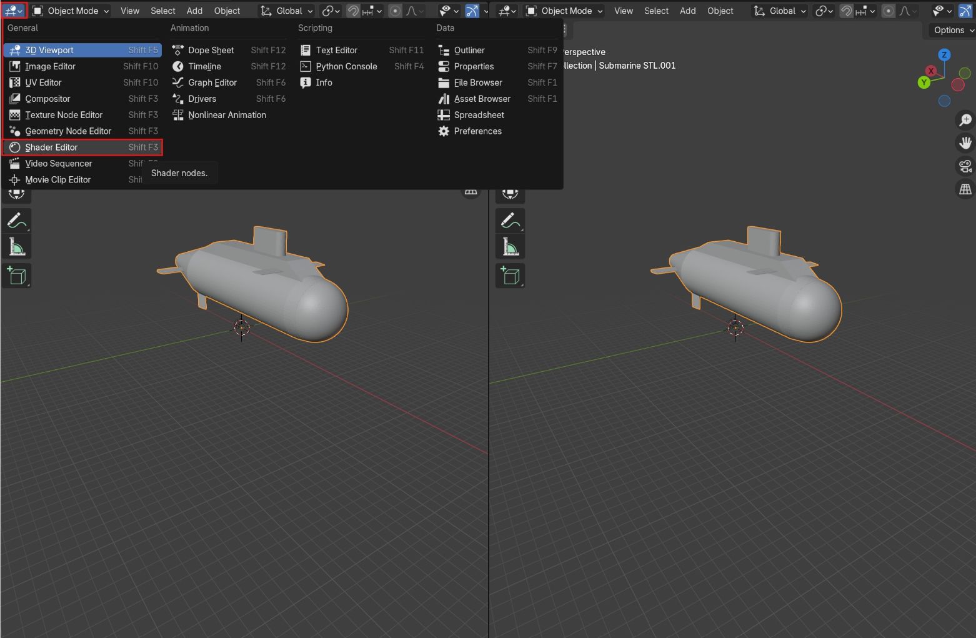The image size is (976, 638).
Task: Toggle snapping magnet in the left viewport header
Action: [x=353, y=11]
